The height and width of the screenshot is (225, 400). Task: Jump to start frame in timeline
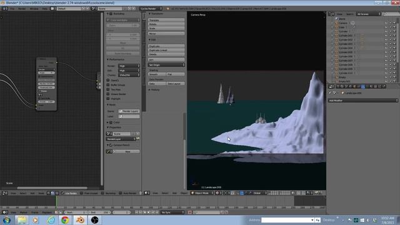[x=136, y=212]
